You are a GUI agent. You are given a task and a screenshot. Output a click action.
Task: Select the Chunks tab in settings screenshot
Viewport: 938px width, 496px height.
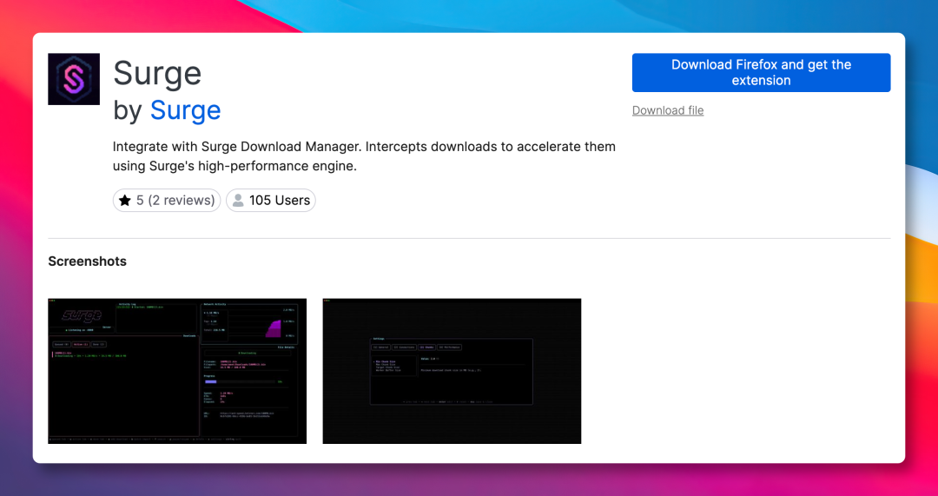pos(426,347)
